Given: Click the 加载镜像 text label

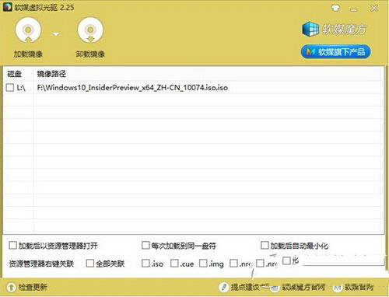Looking at the screenshot, I should (x=28, y=54).
